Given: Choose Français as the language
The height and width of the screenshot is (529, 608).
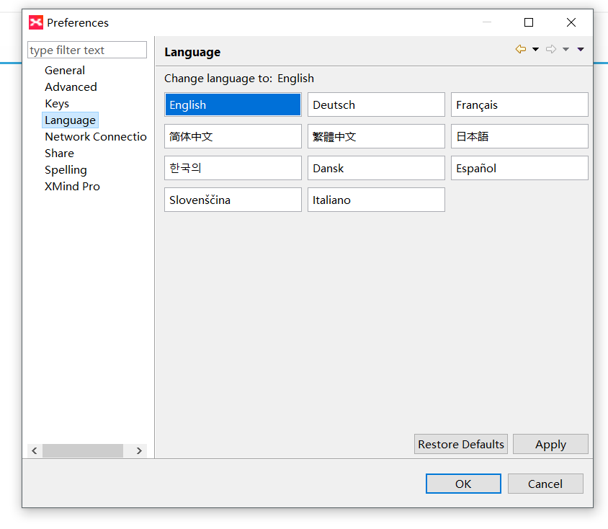Looking at the screenshot, I should 519,105.
